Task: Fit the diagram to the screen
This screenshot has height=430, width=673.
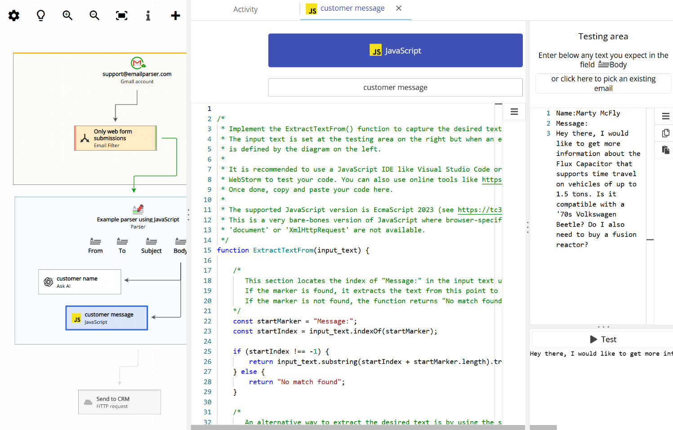Action: click(121, 15)
